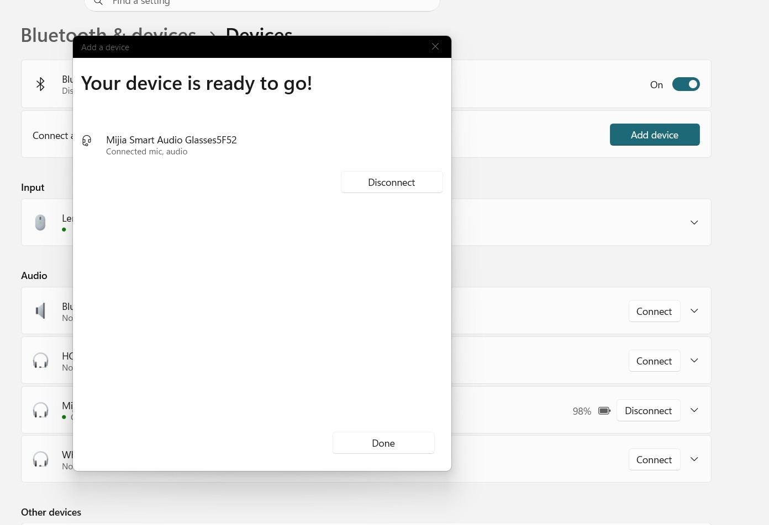Click the mouse icon under Input
The image size is (769, 525).
(x=40, y=223)
